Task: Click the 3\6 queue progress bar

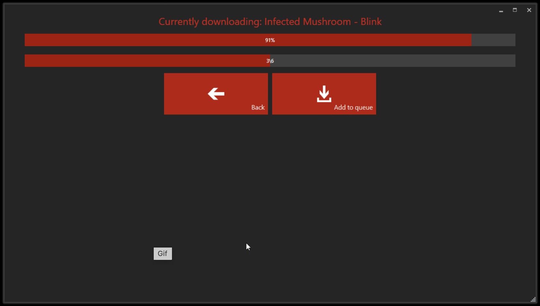Action: (x=270, y=61)
